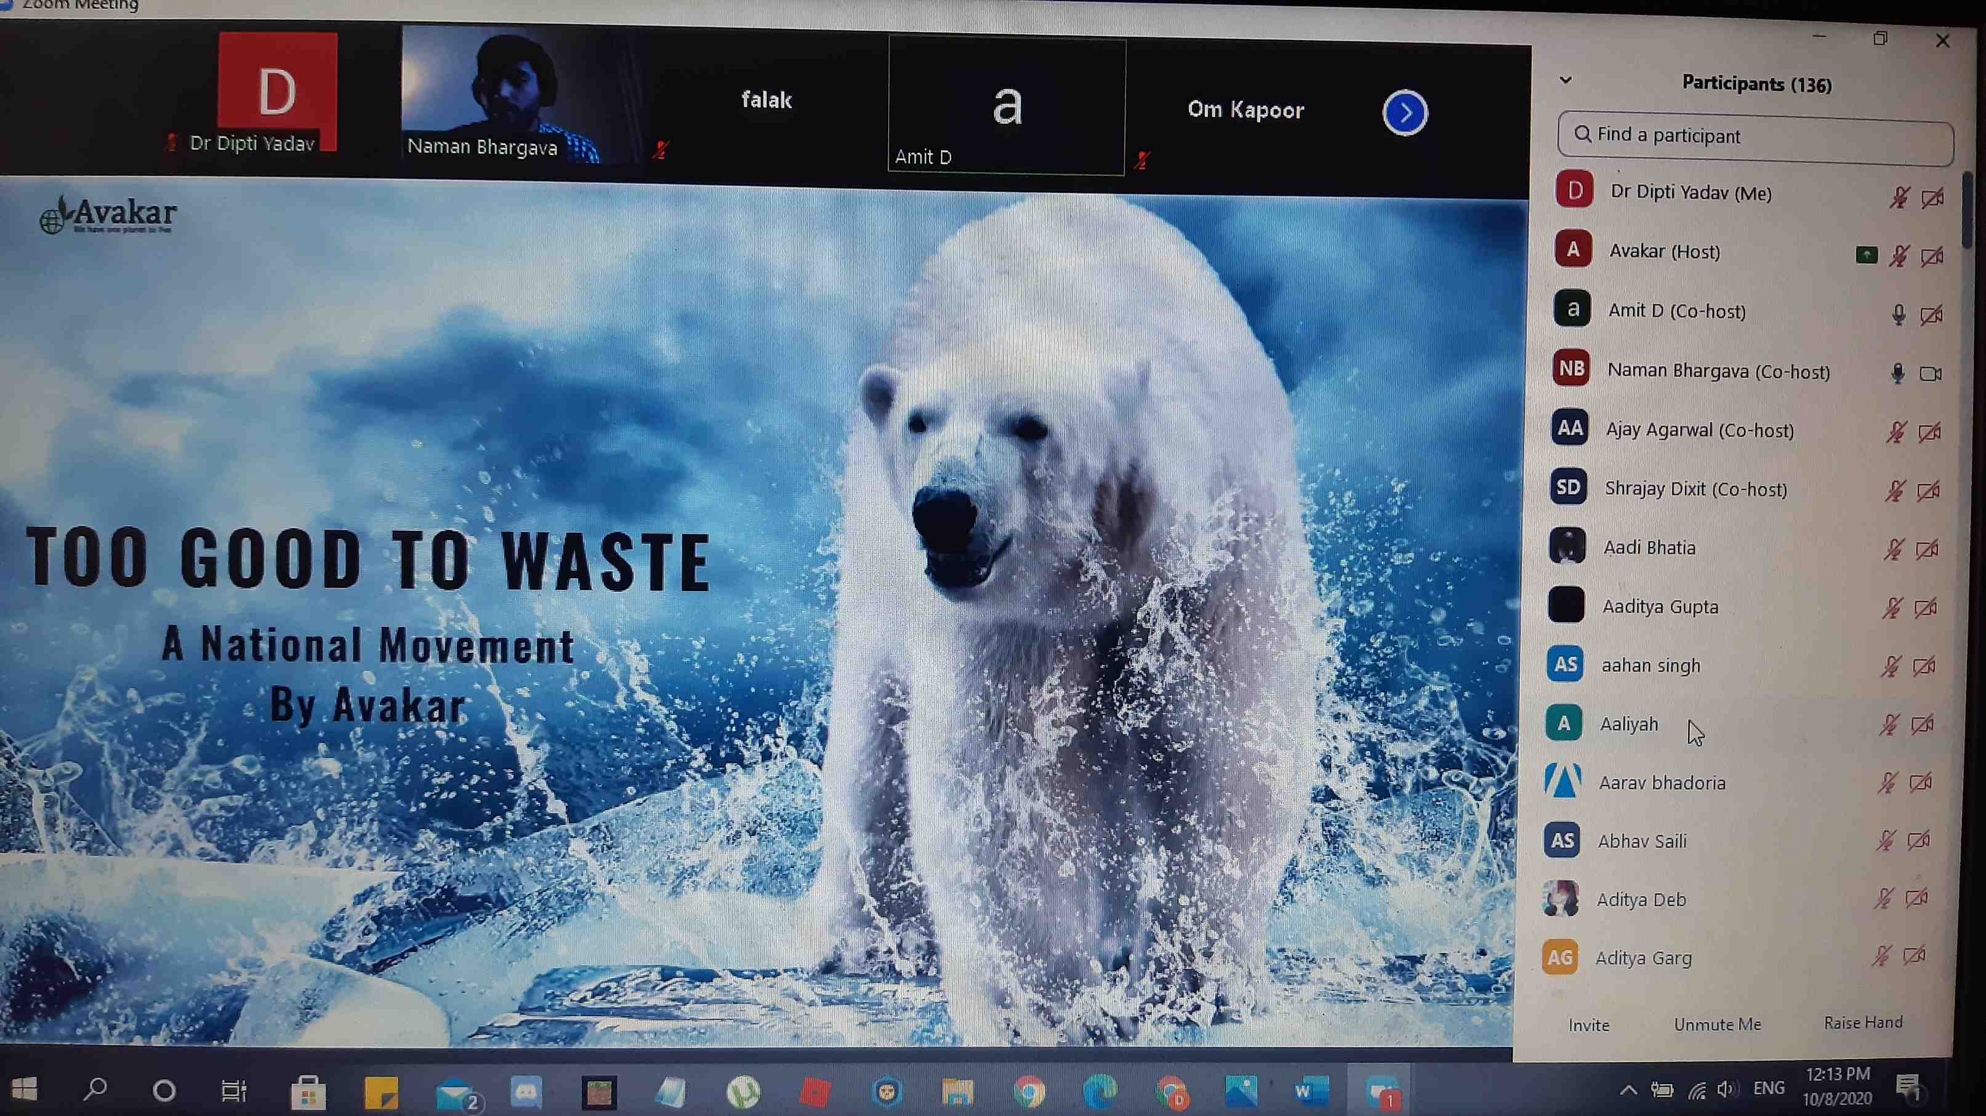The height and width of the screenshot is (1116, 1986).
Task: Open Microsoft Word from the taskbar
Action: [1310, 1091]
